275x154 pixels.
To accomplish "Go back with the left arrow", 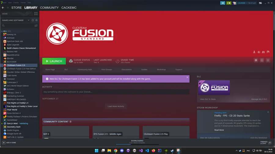I will (x=3, y=8).
